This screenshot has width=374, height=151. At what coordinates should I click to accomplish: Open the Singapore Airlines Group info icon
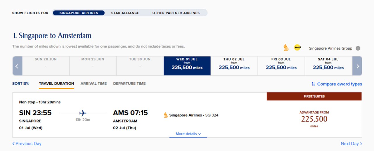tap(358, 48)
